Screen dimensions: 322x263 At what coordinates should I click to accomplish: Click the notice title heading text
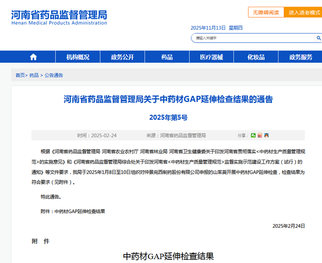pyautogui.click(x=168, y=99)
